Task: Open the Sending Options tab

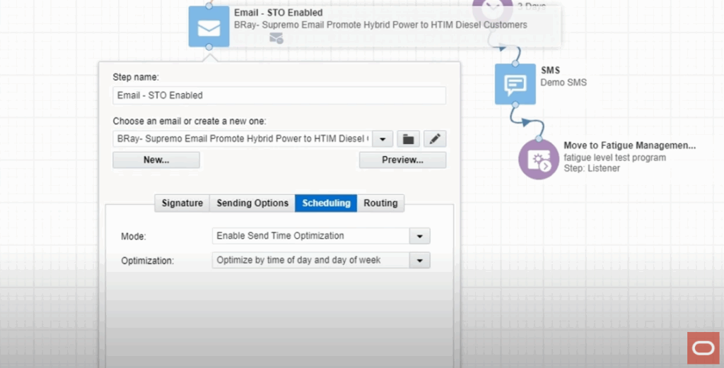Action: click(252, 203)
